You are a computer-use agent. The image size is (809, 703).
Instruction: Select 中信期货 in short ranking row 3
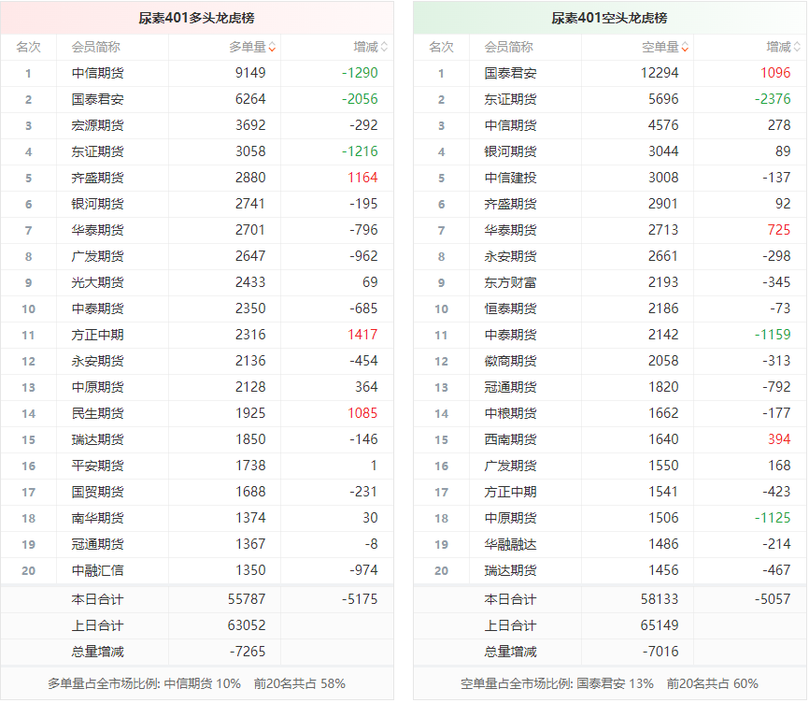coord(510,125)
